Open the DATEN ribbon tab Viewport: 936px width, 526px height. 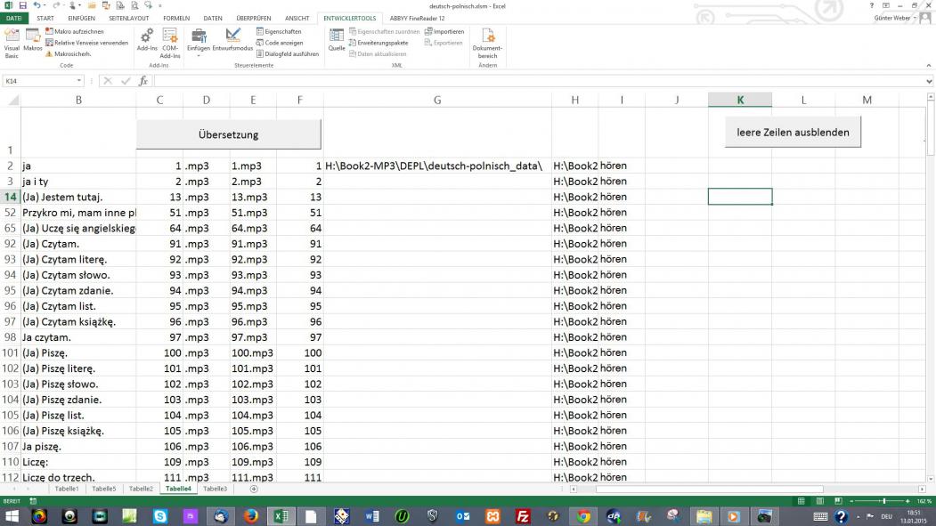(x=213, y=19)
